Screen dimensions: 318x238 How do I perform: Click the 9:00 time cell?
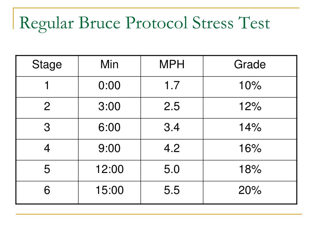(x=109, y=149)
